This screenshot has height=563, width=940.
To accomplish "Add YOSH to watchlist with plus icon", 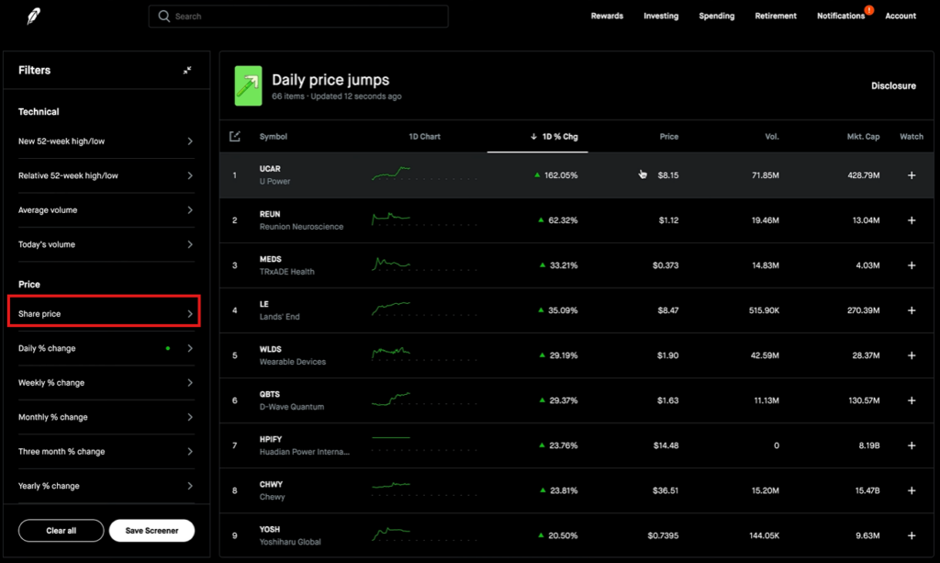I will [912, 535].
